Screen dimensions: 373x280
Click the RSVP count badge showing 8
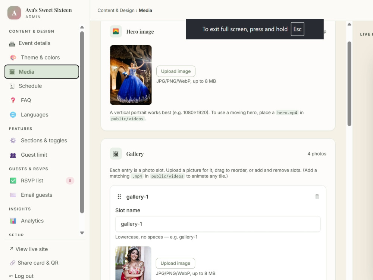click(70, 181)
